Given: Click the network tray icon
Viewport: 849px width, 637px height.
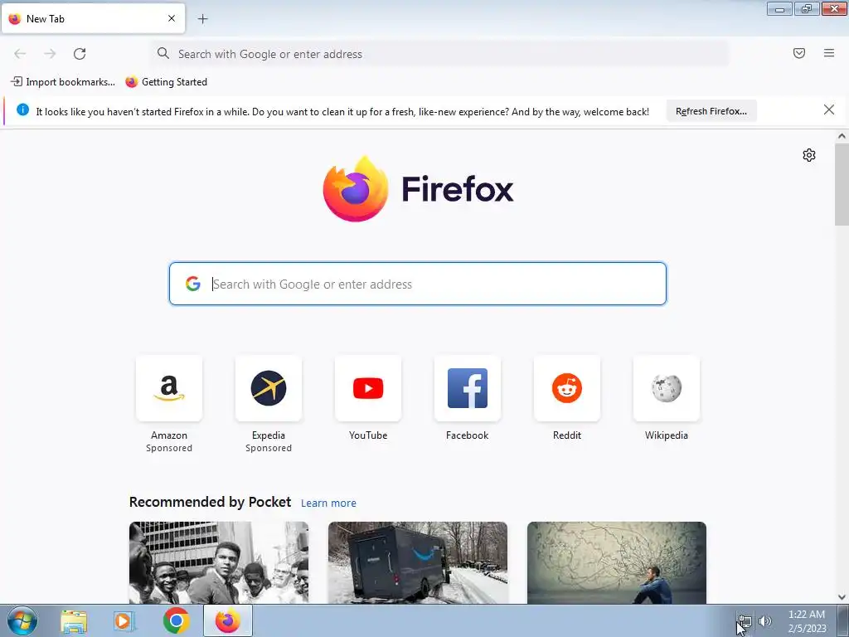Looking at the screenshot, I should (745, 621).
